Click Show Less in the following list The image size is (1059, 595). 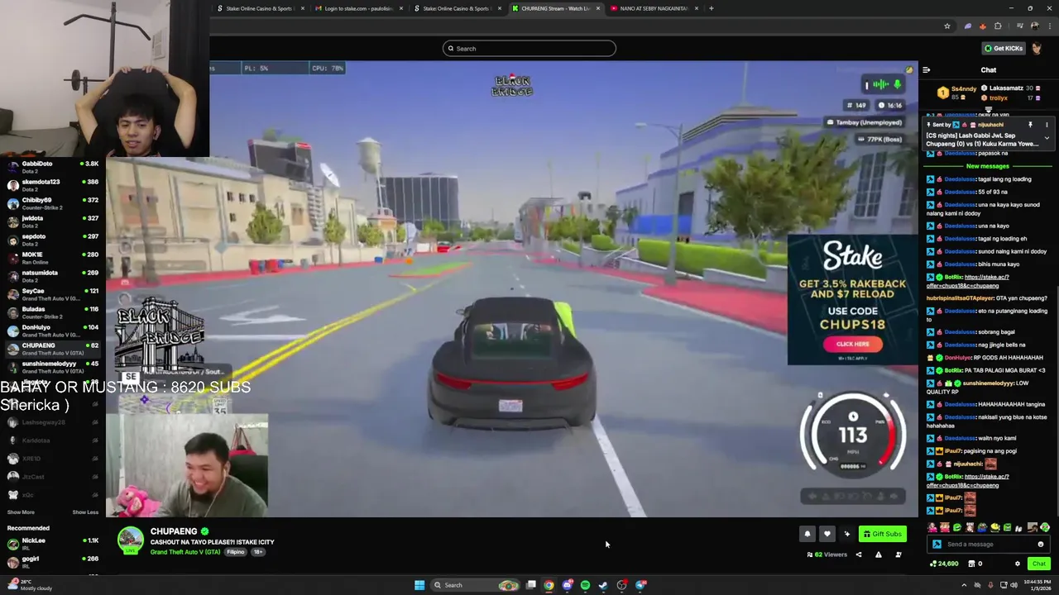[x=85, y=512]
